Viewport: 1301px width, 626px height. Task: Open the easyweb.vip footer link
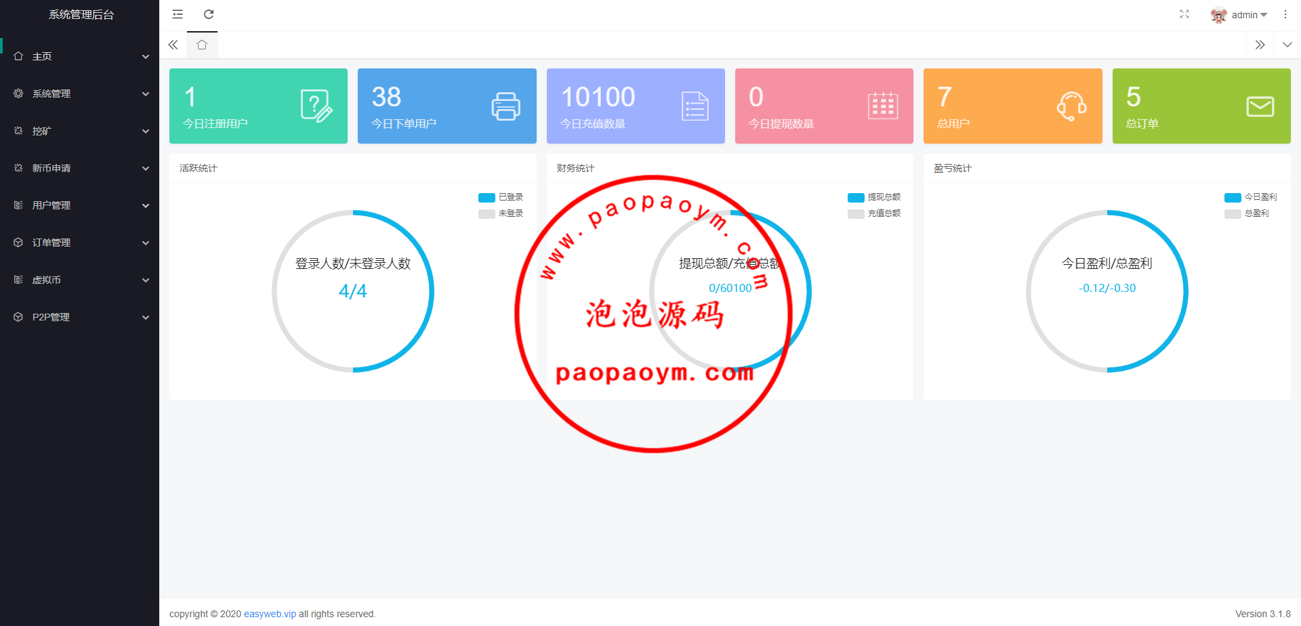[270, 614]
